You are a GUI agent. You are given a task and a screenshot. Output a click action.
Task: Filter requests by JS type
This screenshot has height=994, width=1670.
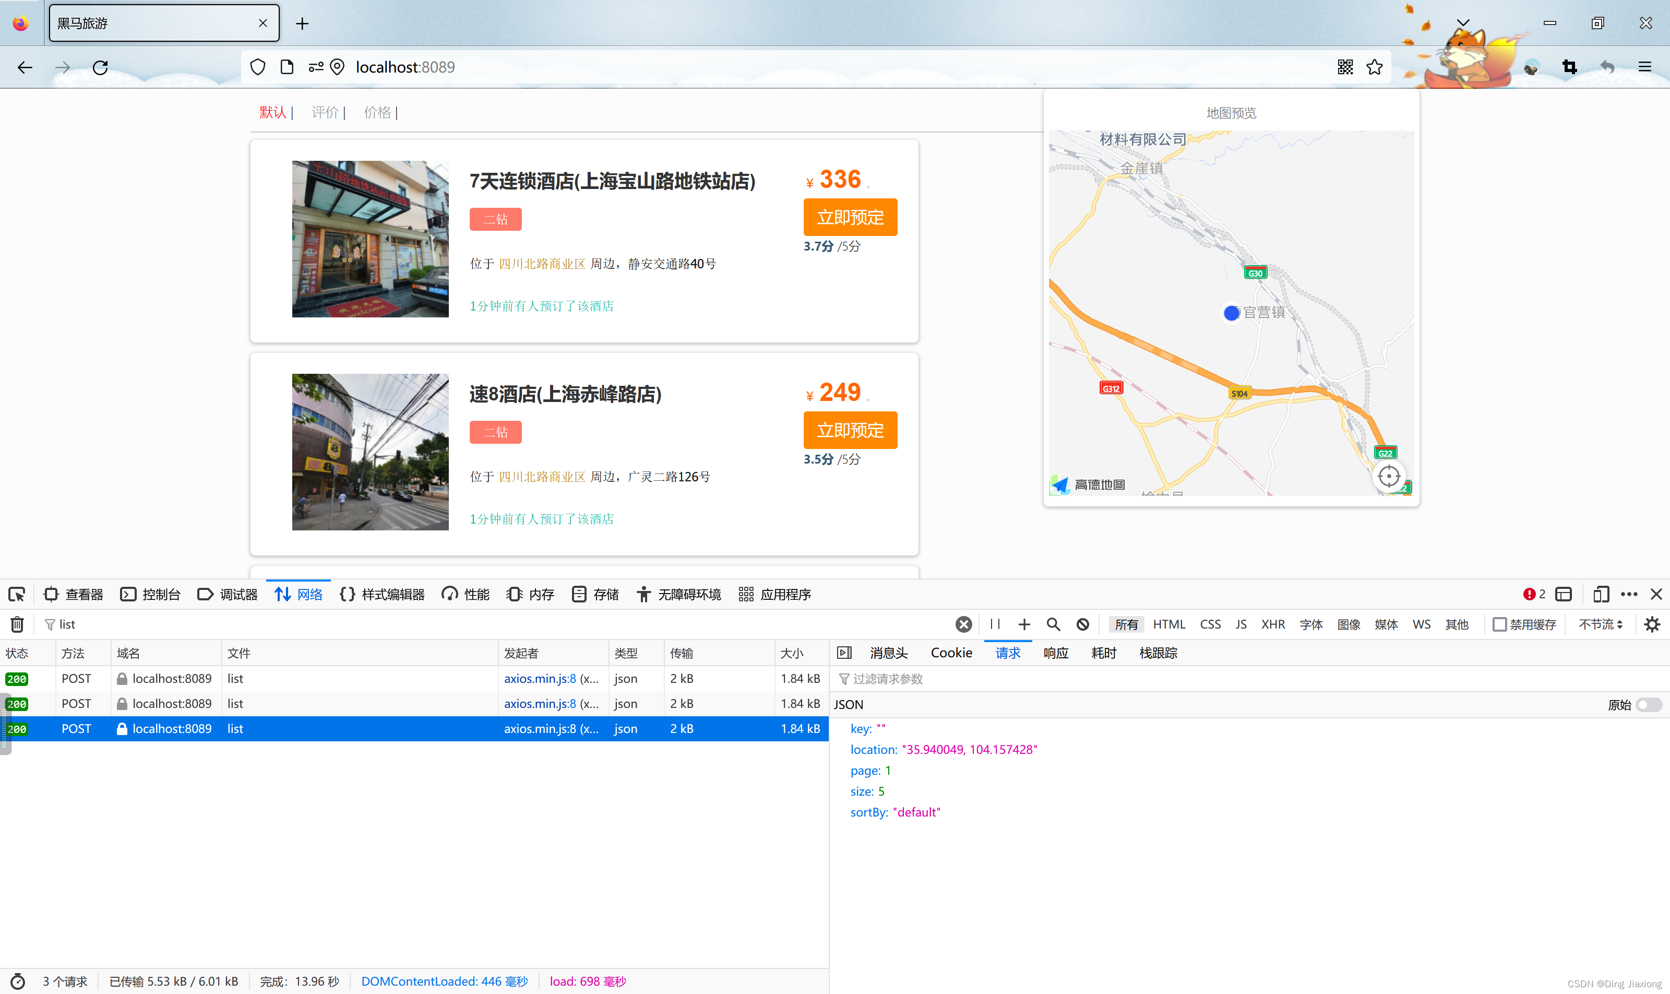coord(1241,624)
